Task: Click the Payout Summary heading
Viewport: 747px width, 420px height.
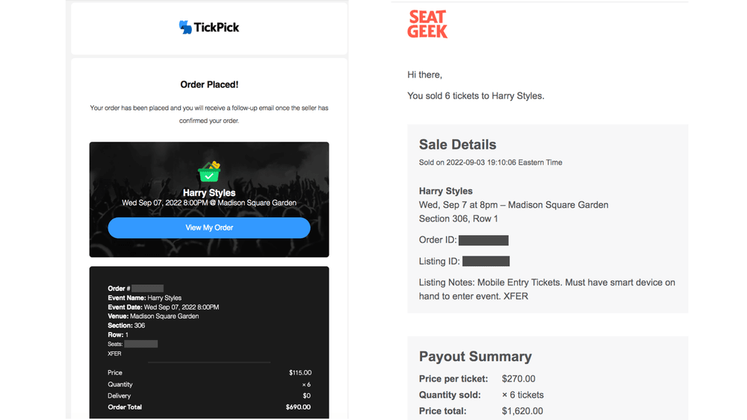Action: pos(475,357)
